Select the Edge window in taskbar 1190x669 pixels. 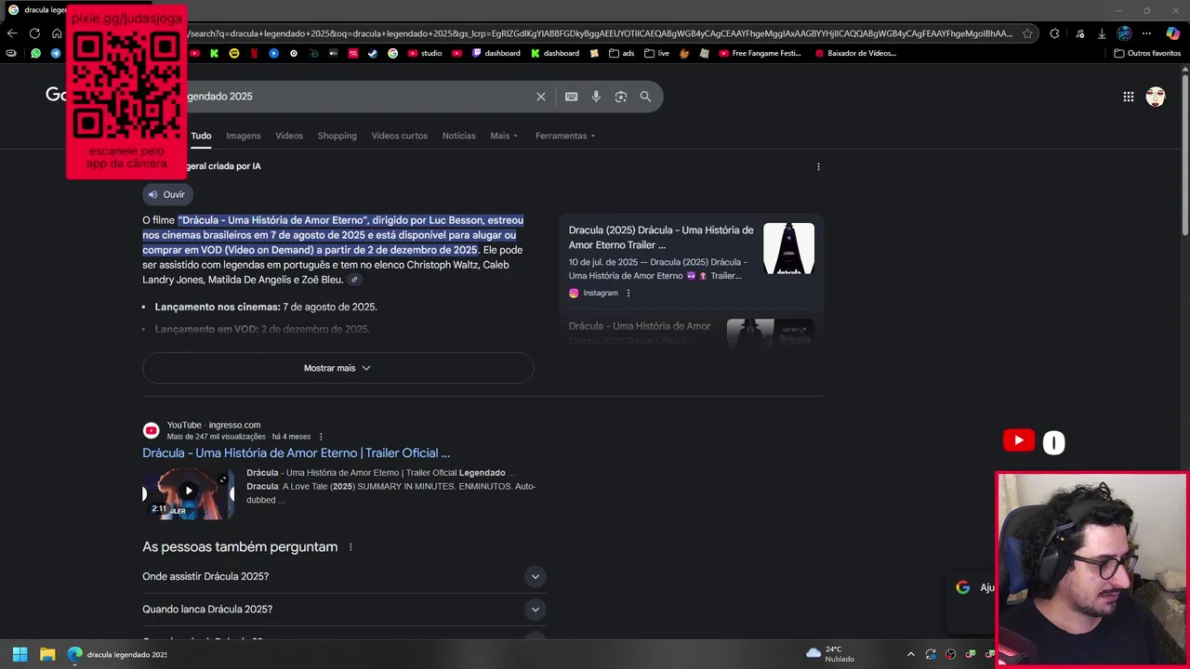click(x=116, y=654)
